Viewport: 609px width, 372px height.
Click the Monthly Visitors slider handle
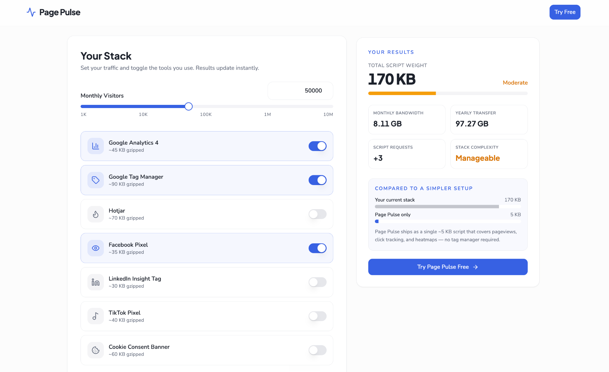point(188,106)
